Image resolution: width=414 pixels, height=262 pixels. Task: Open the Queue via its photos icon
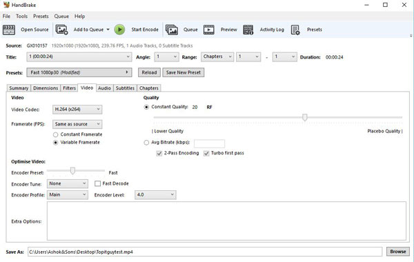coord(172,30)
